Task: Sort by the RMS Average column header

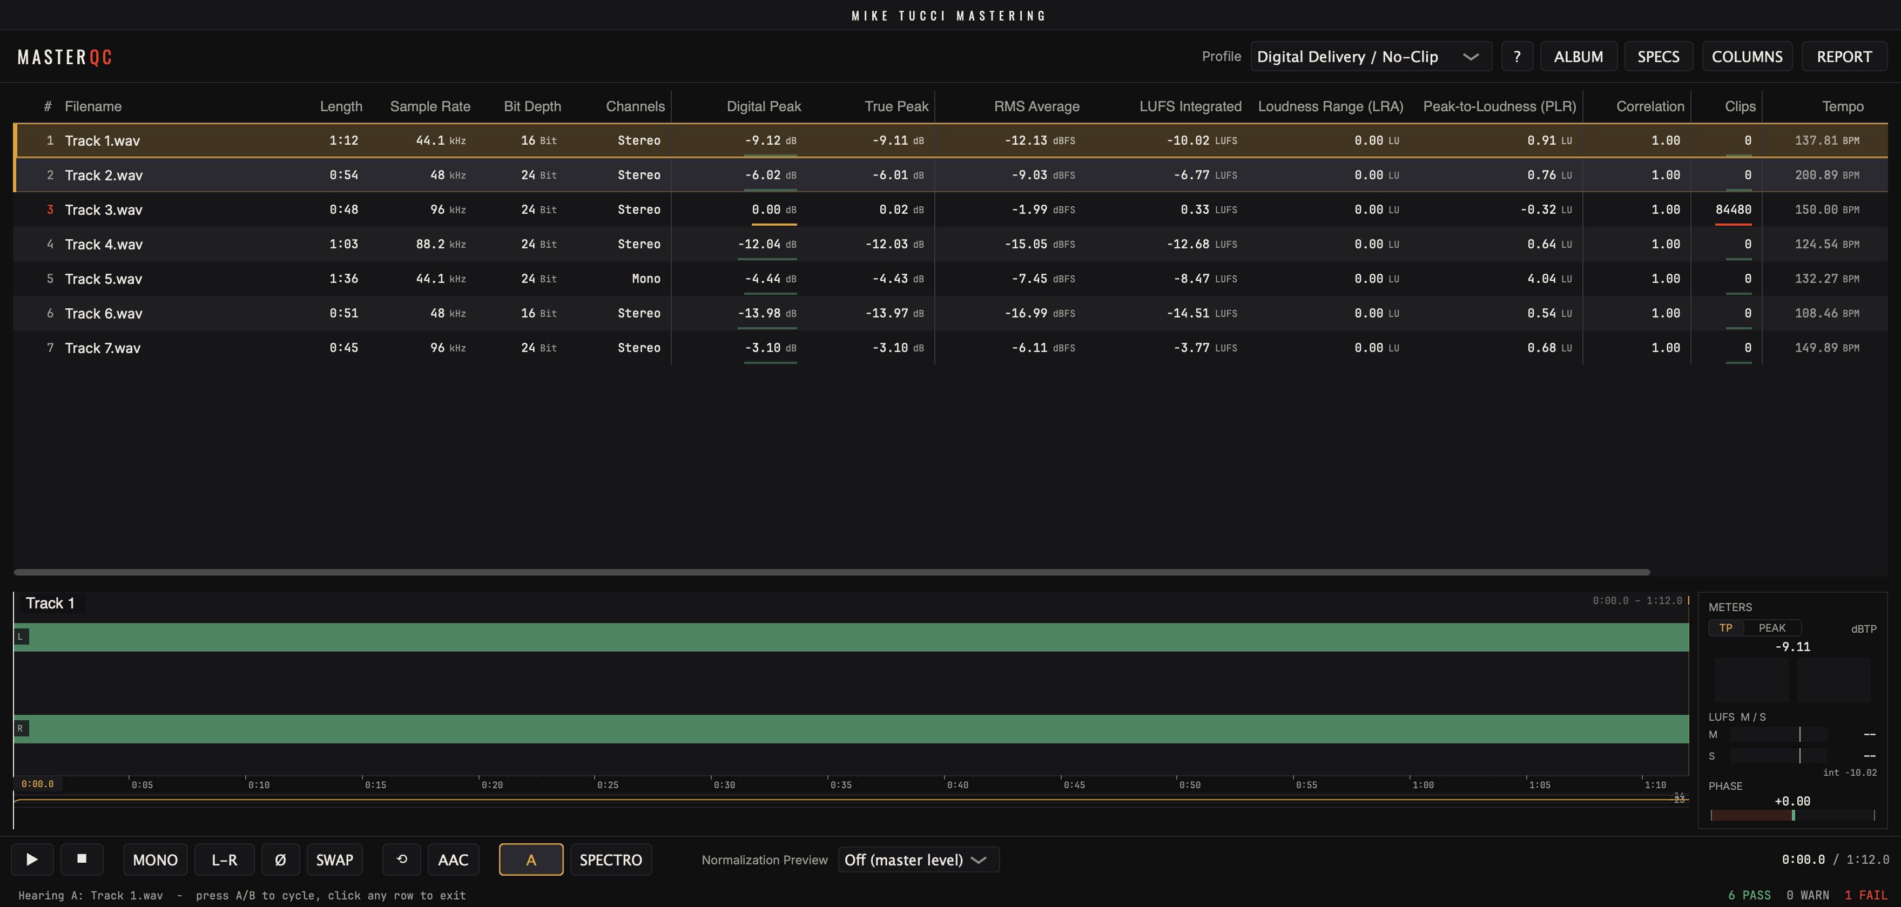Action: (1036, 106)
